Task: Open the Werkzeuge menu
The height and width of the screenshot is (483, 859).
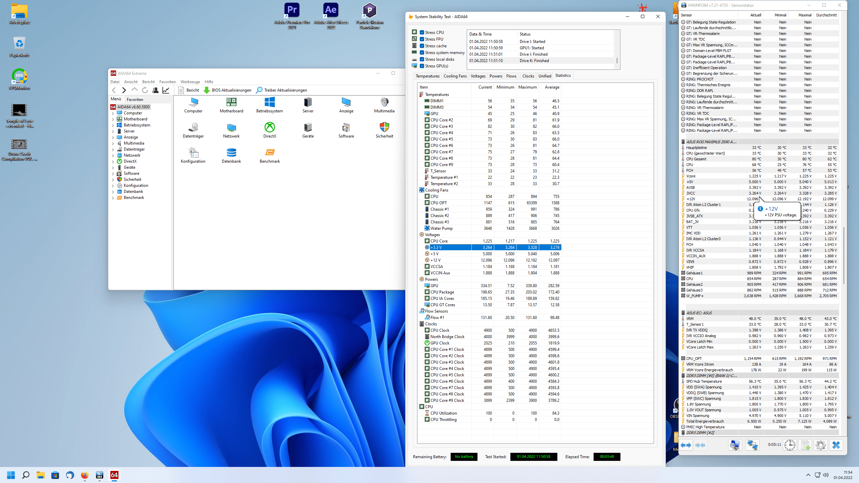Action: point(190,82)
